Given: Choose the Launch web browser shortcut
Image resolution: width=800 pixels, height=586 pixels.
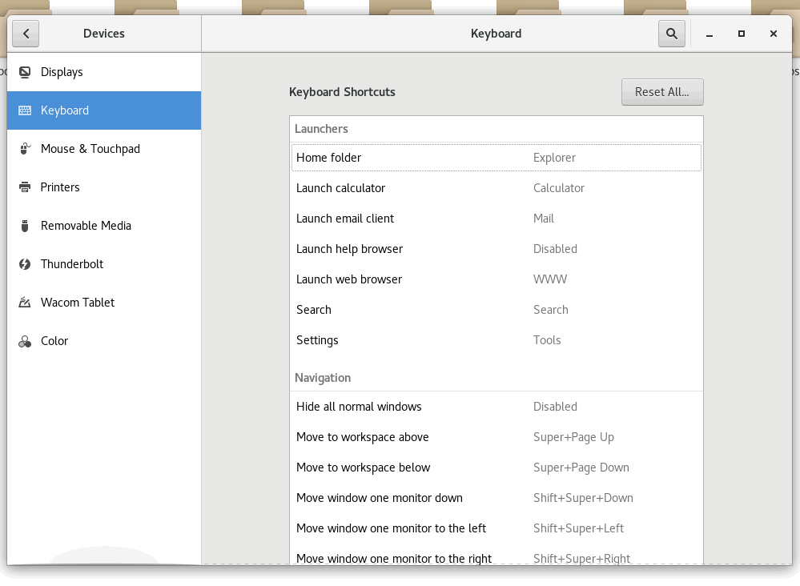Looking at the screenshot, I should tap(496, 279).
